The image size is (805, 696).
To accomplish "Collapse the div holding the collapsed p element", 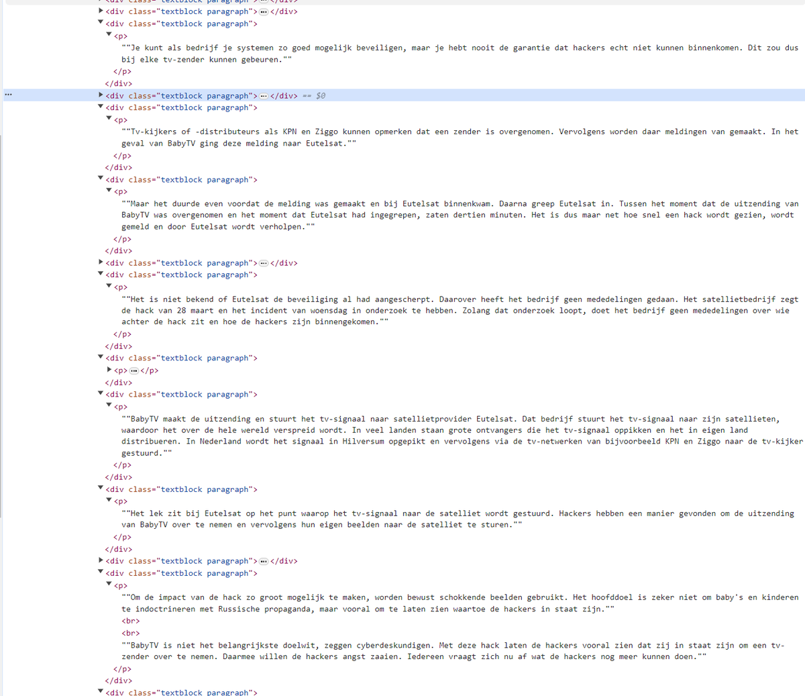I will (101, 357).
